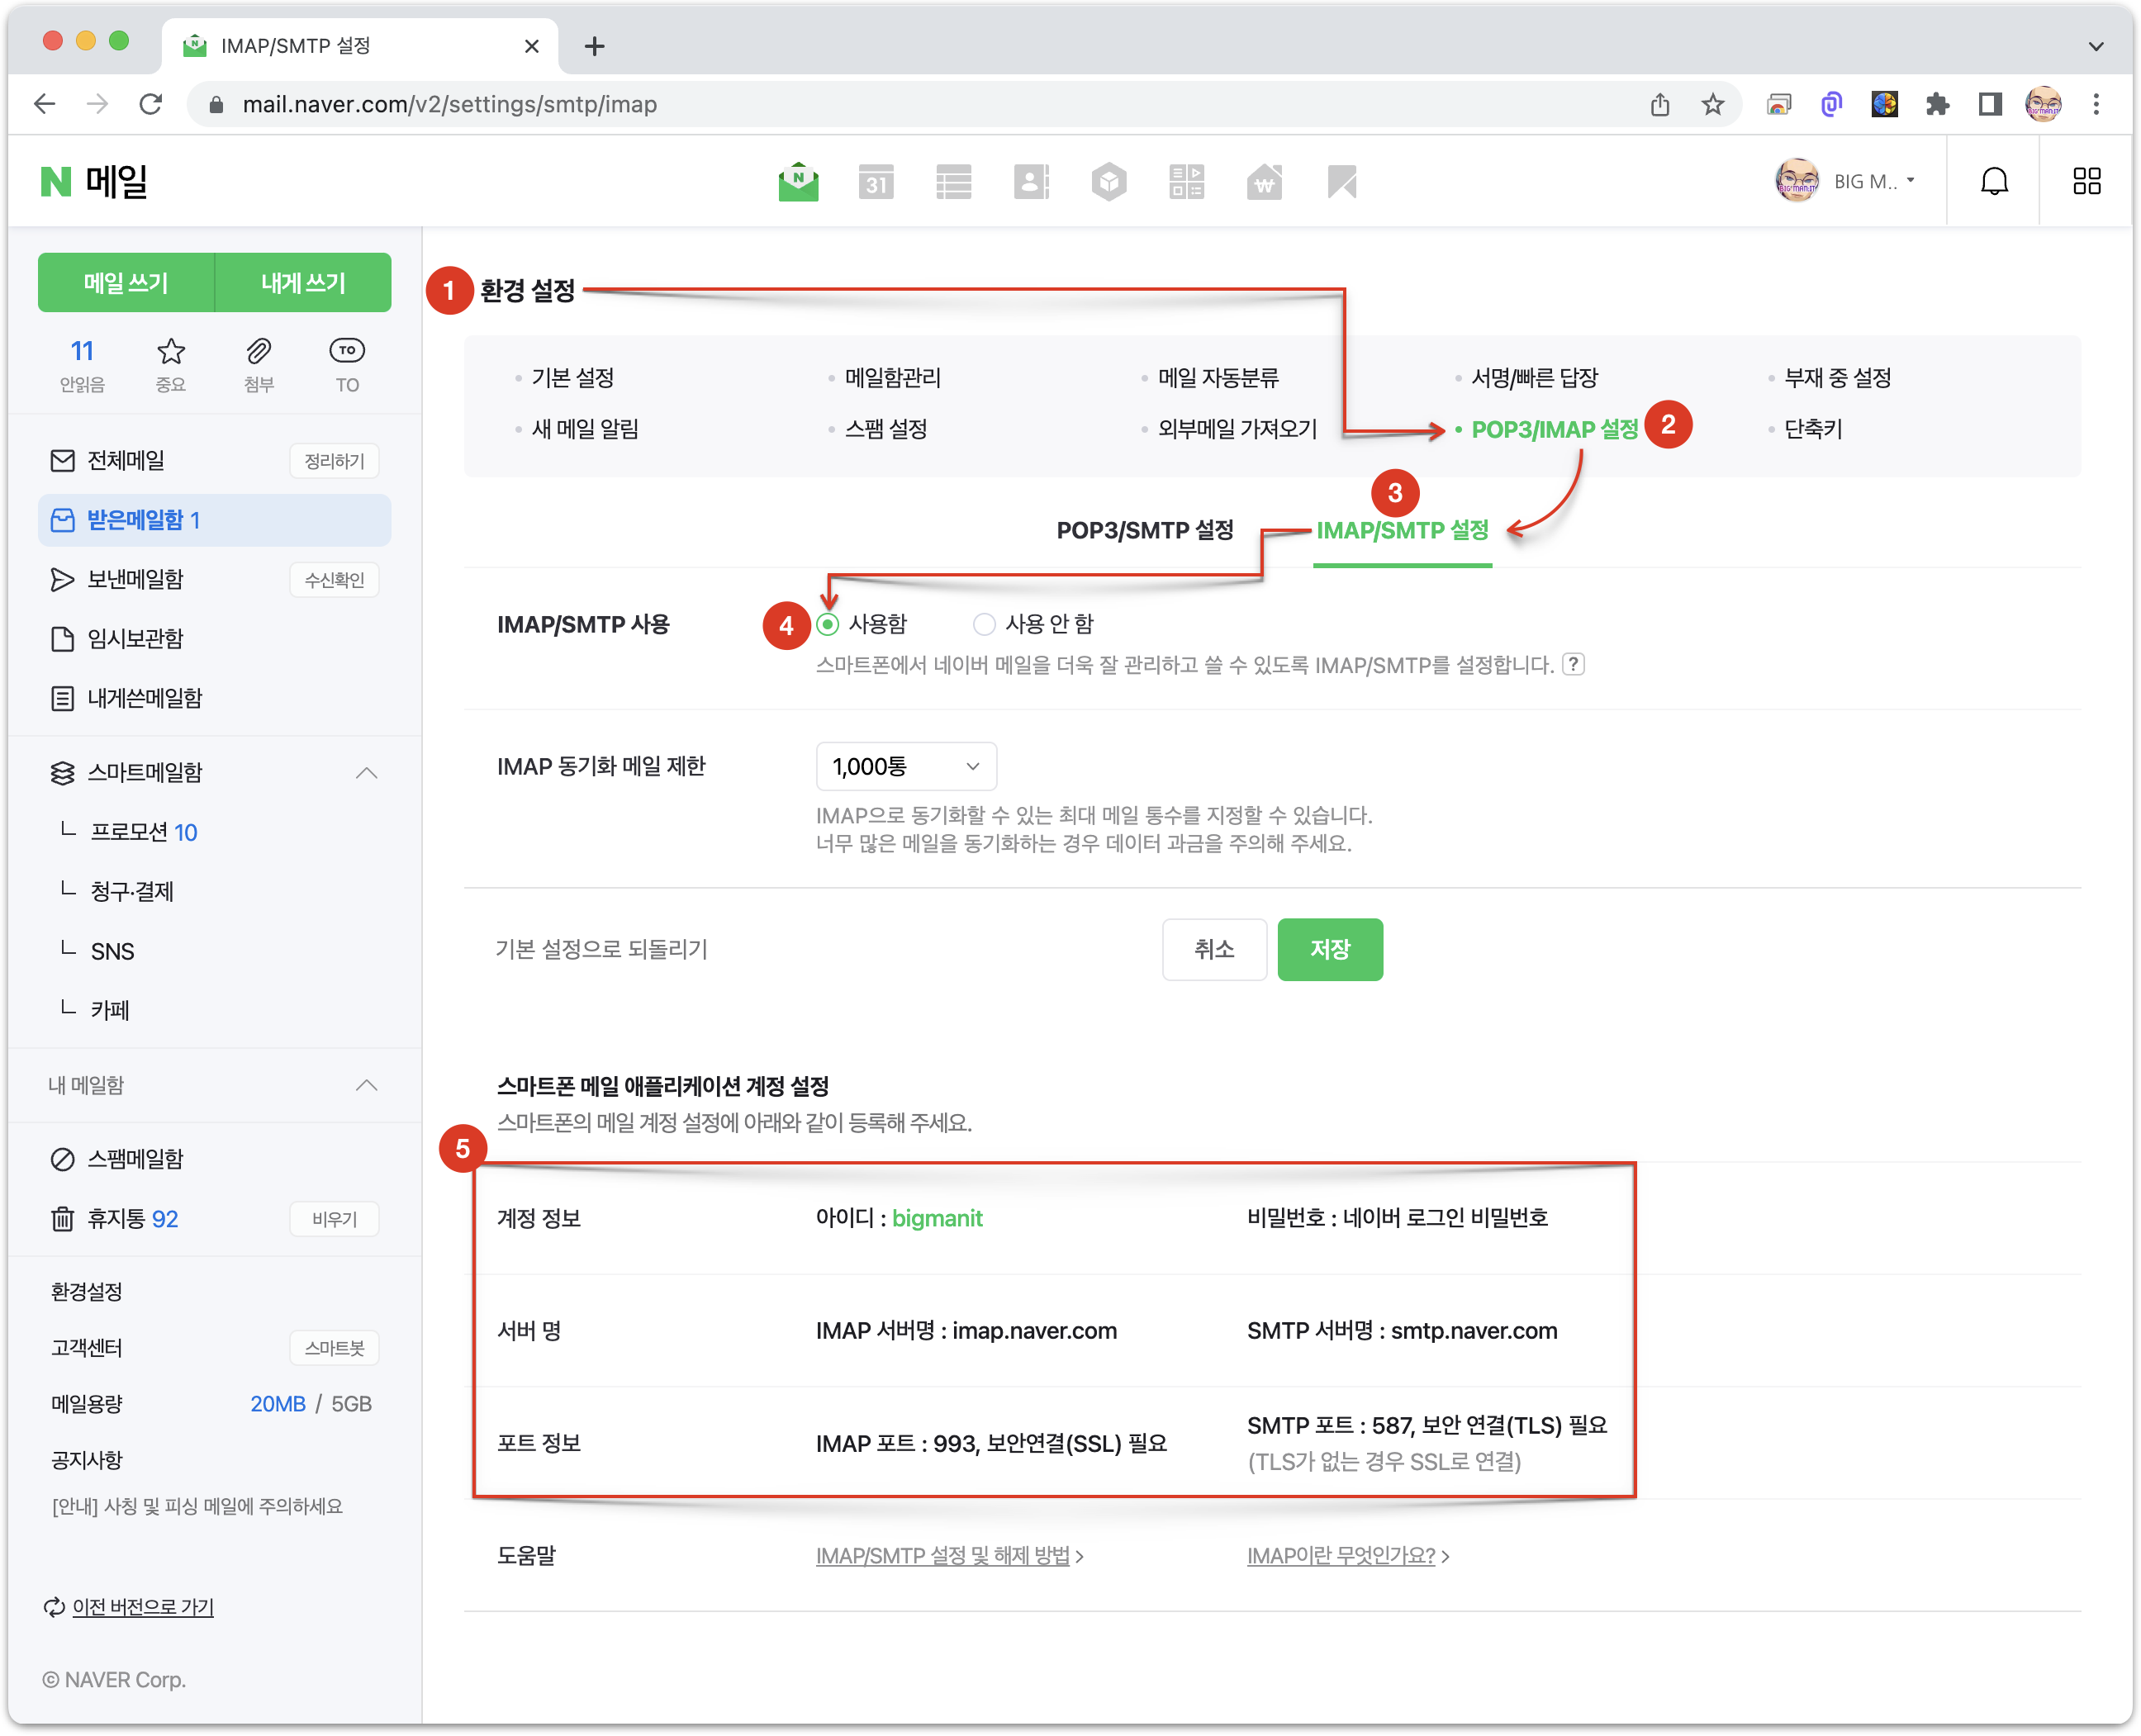Click 메일 쓰기 compose button
Screen dimensions: 2141x1736
[126, 283]
